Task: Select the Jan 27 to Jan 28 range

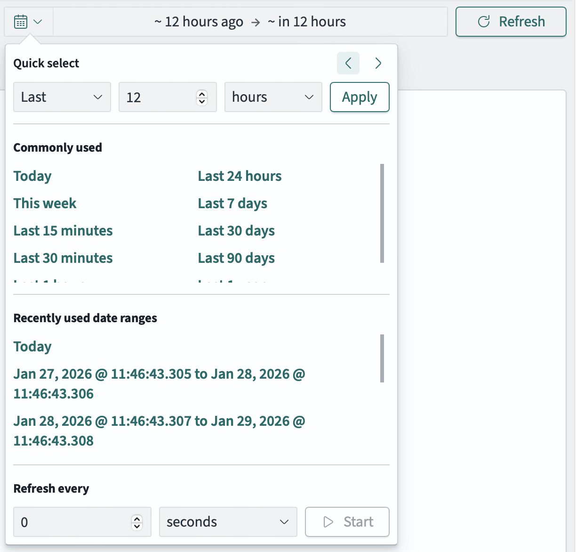Action: click(159, 383)
